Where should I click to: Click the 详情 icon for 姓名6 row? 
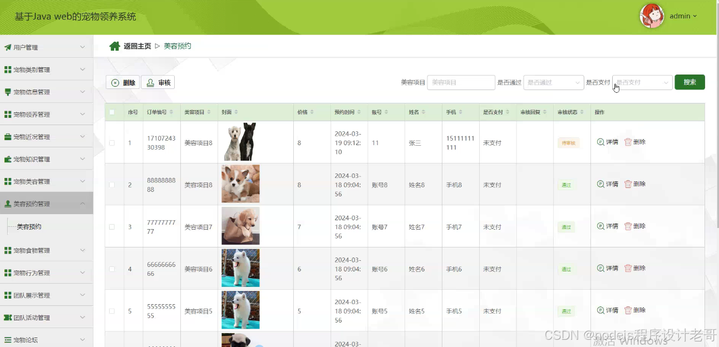click(x=600, y=268)
